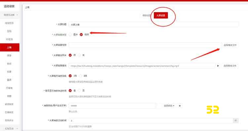
Task: Click the 上墙 breadcrumb title at top
Action: click(x=27, y=7)
